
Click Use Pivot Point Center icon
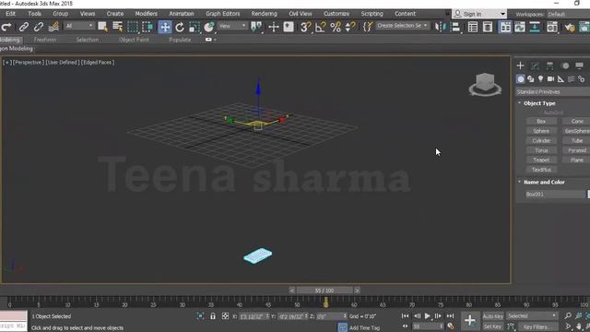click(256, 27)
